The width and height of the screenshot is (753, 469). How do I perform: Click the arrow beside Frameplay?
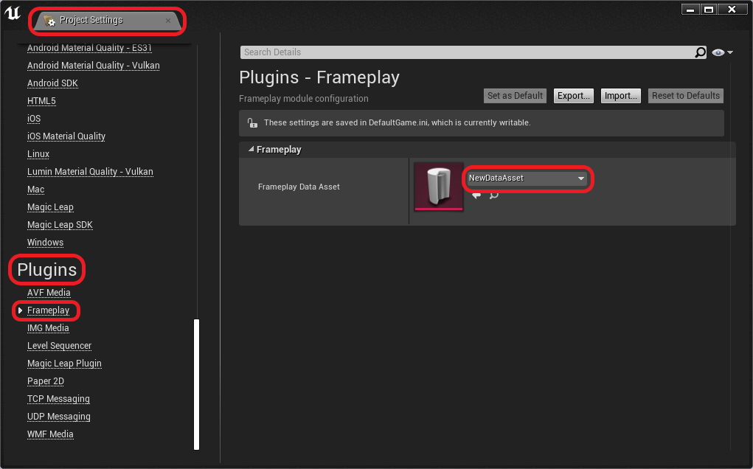pos(20,310)
